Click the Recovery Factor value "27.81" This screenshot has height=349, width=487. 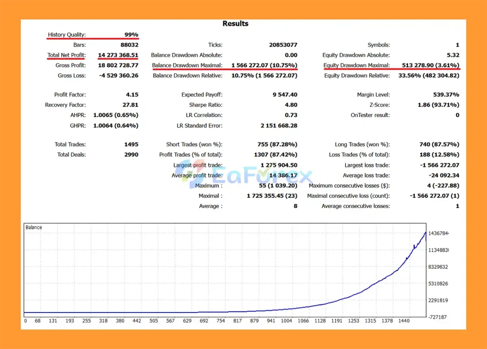coord(130,105)
